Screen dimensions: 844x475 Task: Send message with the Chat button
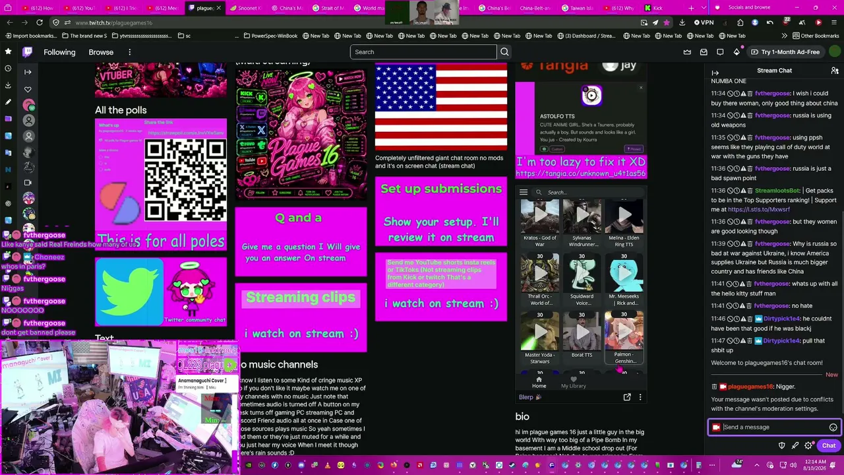[828, 446]
